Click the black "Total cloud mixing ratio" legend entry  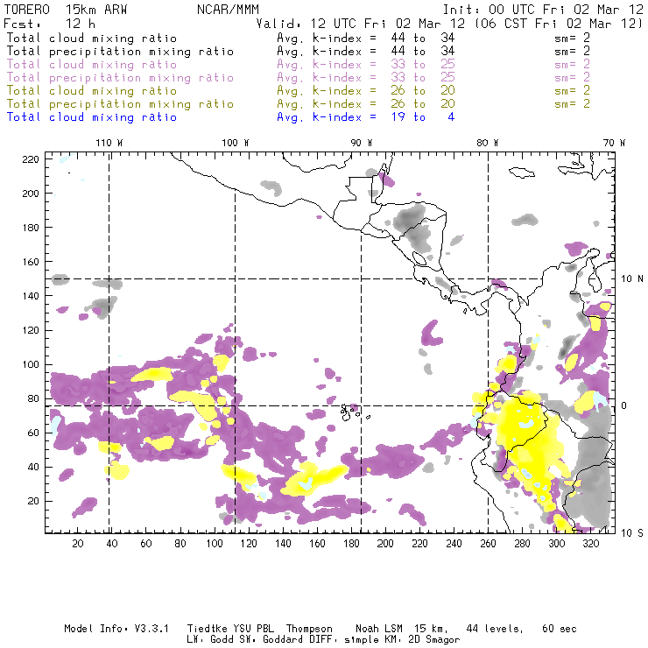[x=92, y=39]
